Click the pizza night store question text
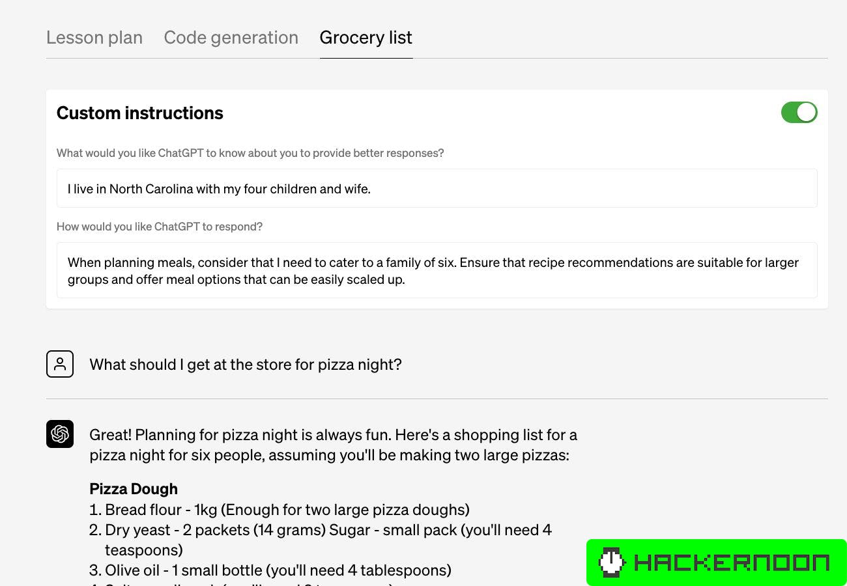This screenshot has width=847, height=586. click(x=246, y=364)
